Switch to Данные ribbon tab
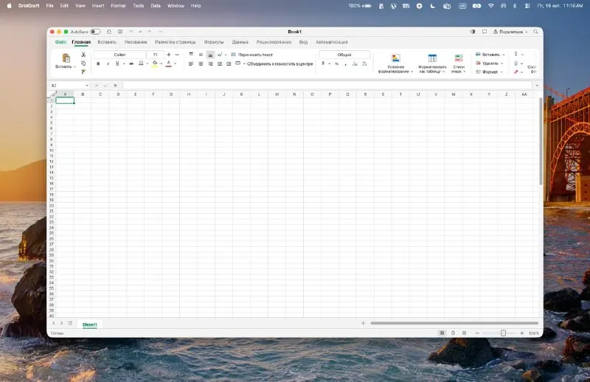 click(x=240, y=42)
